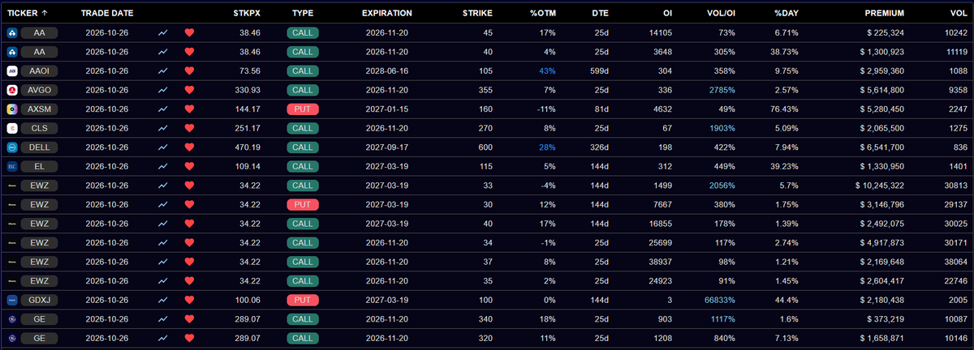Open the chart icon in the AAOI row
The image size is (974, 350).
point(165,70)
